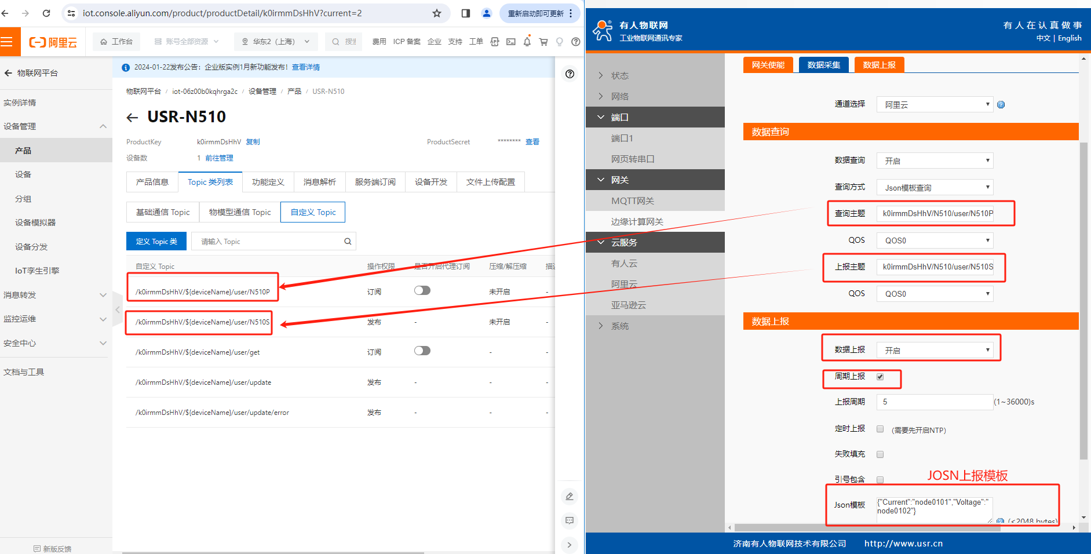Switch to the 功能定义 tab
Viewport: 1091px width, 554px height.
point(268,182)
